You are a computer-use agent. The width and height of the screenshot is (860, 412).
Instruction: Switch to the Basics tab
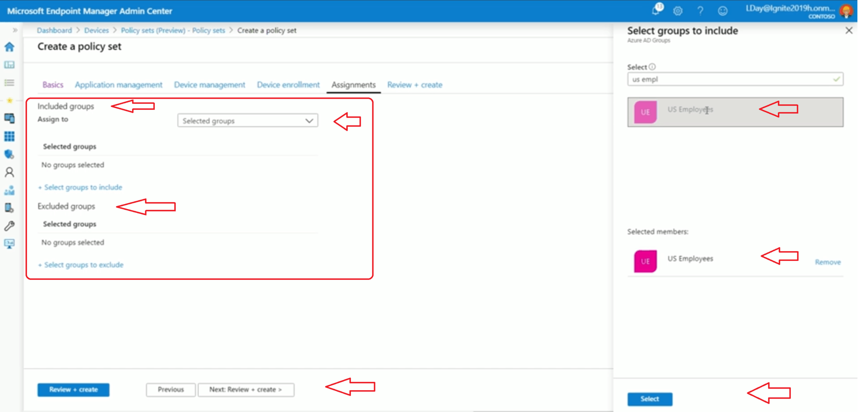click(53, 85)
